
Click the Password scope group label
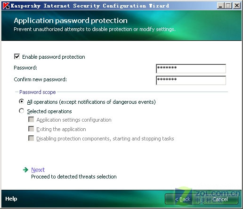[38, 92]
